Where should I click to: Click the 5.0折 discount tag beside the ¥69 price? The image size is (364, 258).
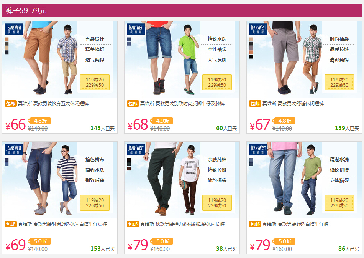(39, 241)
